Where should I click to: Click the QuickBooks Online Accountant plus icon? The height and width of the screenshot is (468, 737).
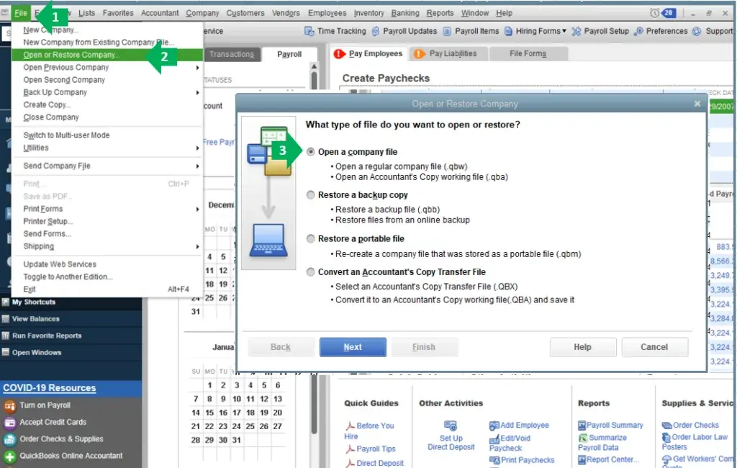click(x=9, y=456)
